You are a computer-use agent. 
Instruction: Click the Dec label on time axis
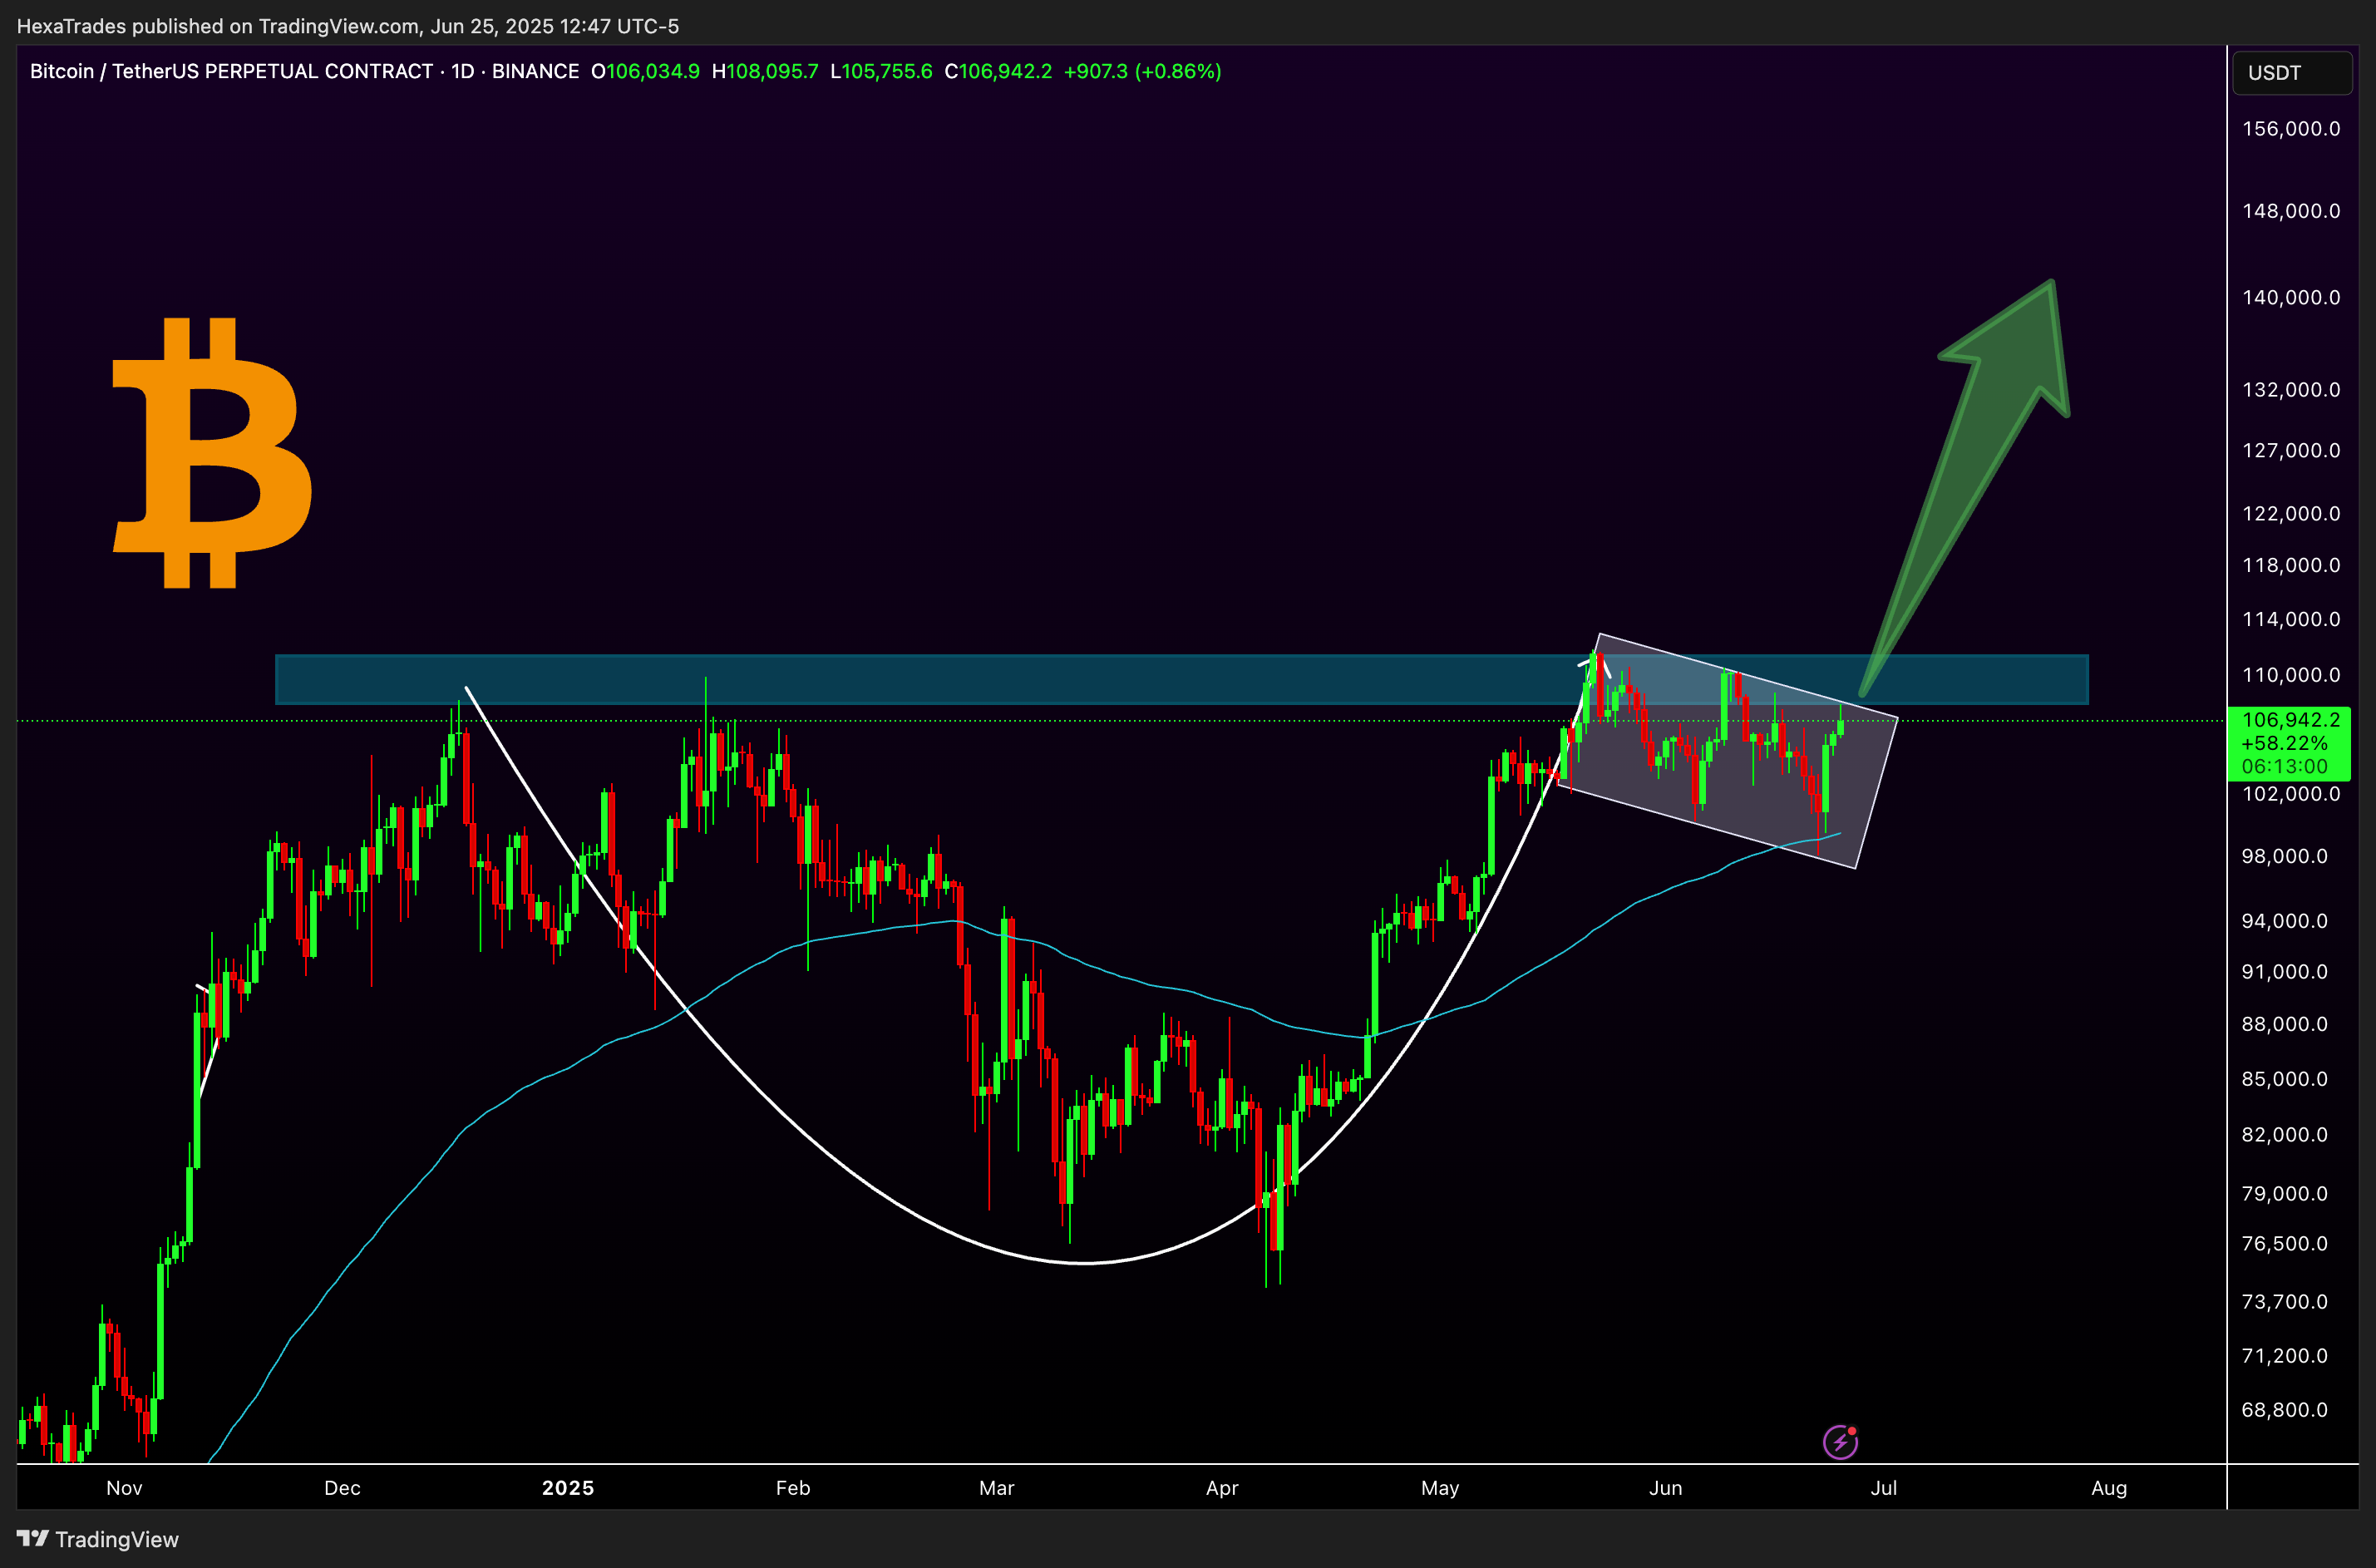click(x=342, y=1488)
